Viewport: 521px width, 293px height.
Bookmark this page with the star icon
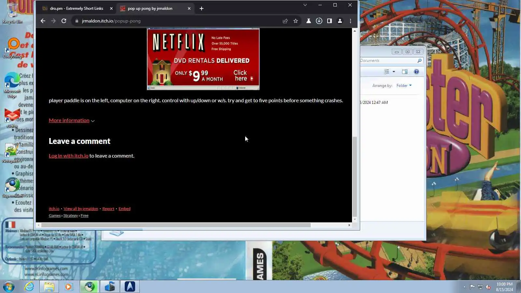(x=296, y=21)
